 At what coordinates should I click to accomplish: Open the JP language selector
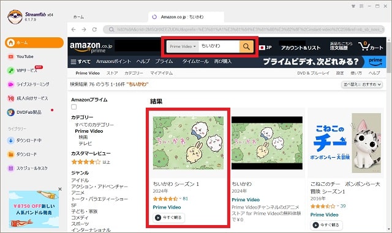[x=265, y=48]
